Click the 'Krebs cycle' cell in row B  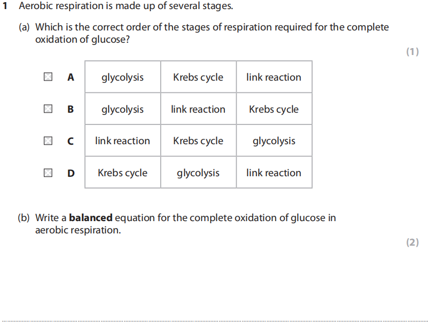pos(274,109)
